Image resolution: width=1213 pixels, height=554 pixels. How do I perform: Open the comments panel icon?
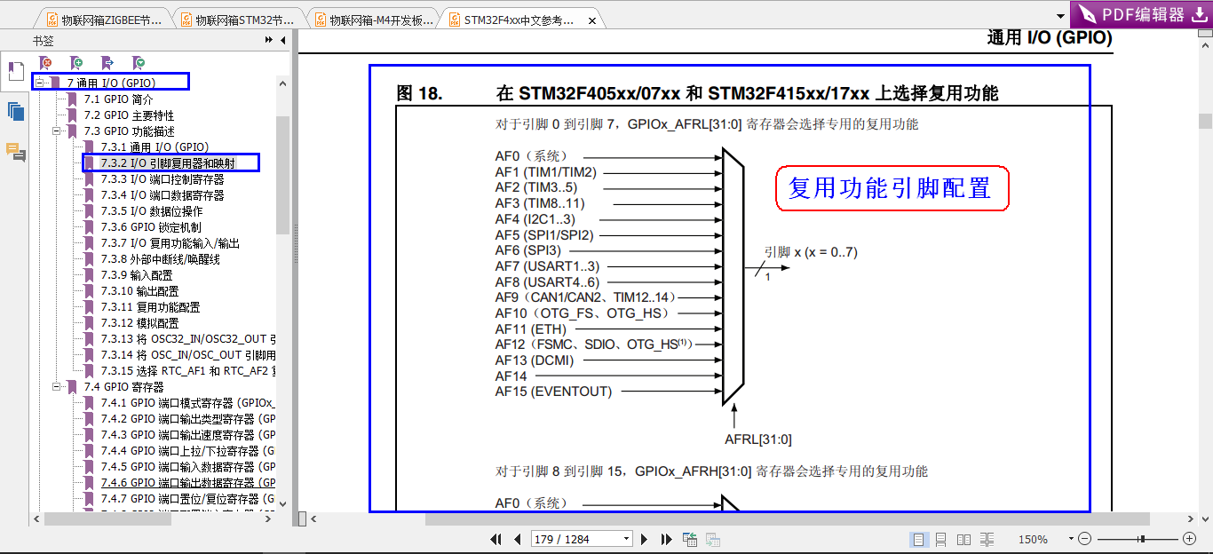pyautogui.click(x=15, y=152)
